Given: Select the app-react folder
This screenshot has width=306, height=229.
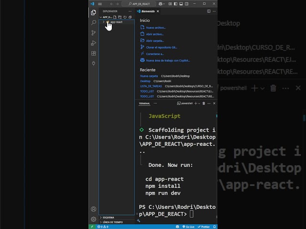Looking at the screenshot, I should (x=117, y=22).
